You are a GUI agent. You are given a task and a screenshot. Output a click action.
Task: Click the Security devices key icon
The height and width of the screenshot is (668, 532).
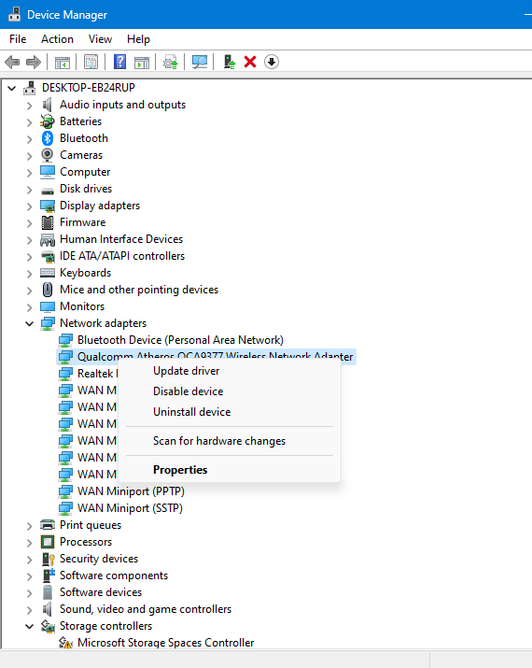49,559
